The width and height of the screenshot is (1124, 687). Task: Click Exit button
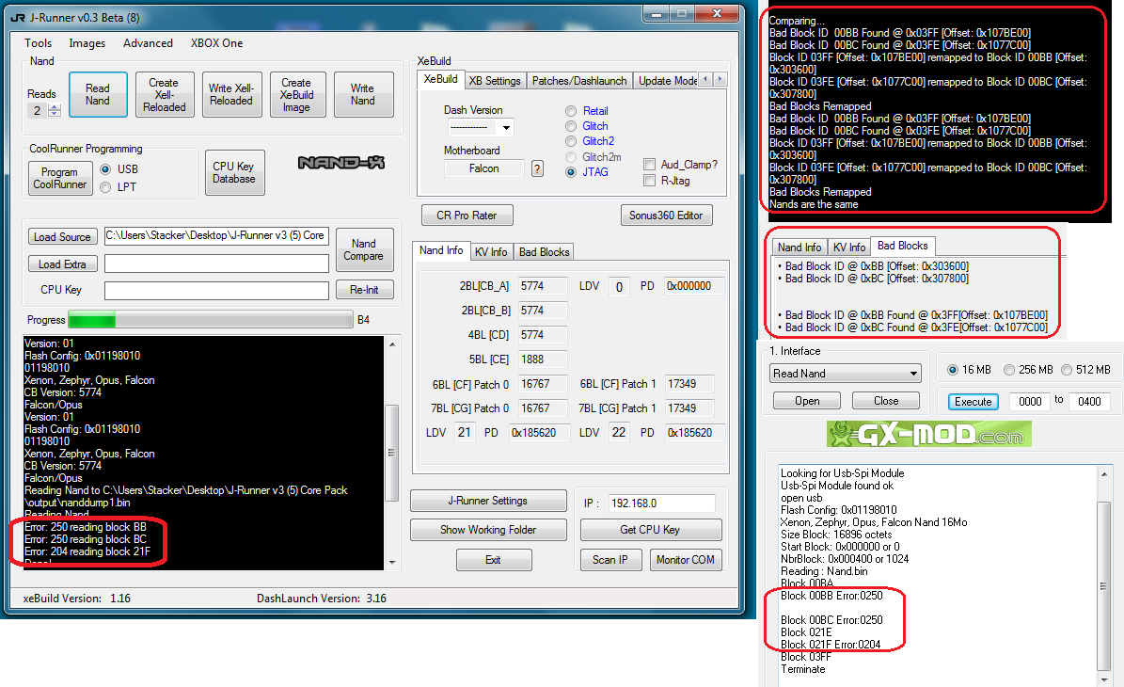tap(494, 560)
